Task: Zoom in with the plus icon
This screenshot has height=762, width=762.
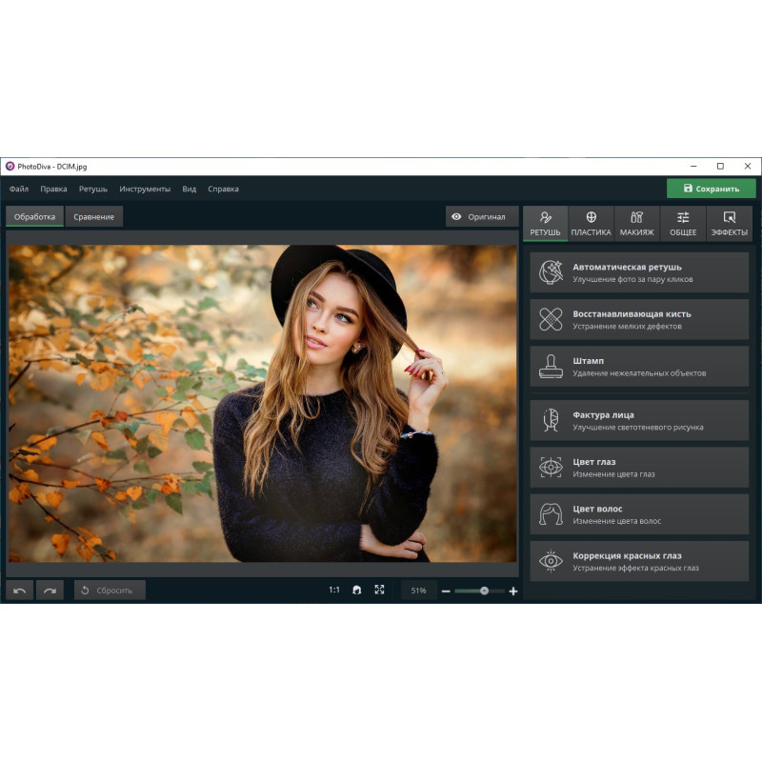Action: tap(513, 592)
